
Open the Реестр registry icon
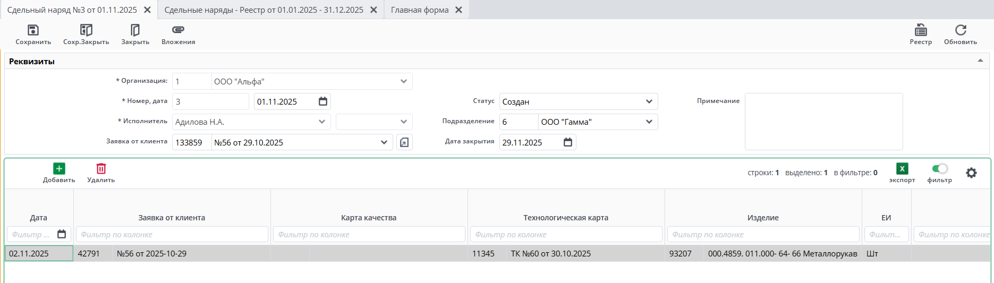pos(921,30)
